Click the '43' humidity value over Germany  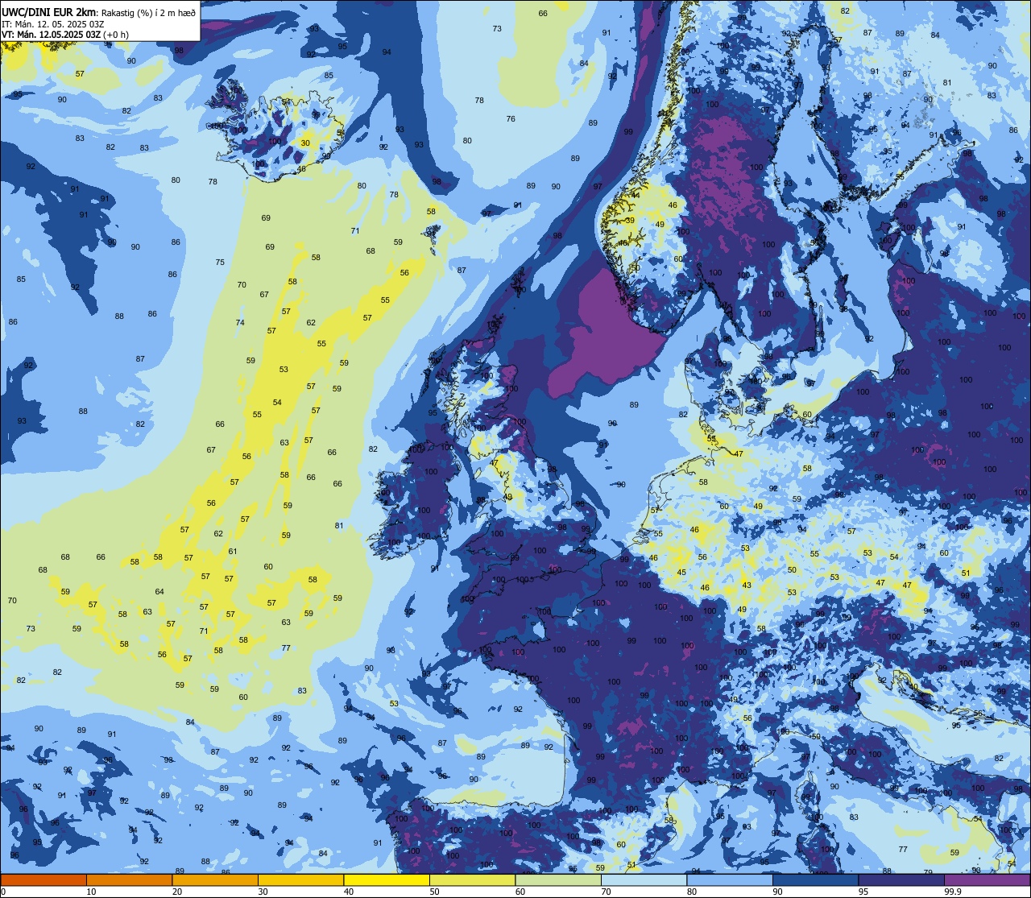[x=747, y=586]
